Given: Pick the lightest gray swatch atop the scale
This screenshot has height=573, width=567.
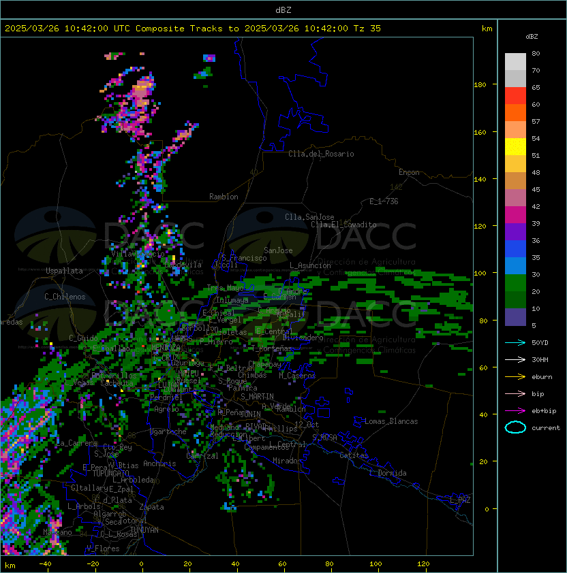Looking at the screenshot, I should 515,62.
